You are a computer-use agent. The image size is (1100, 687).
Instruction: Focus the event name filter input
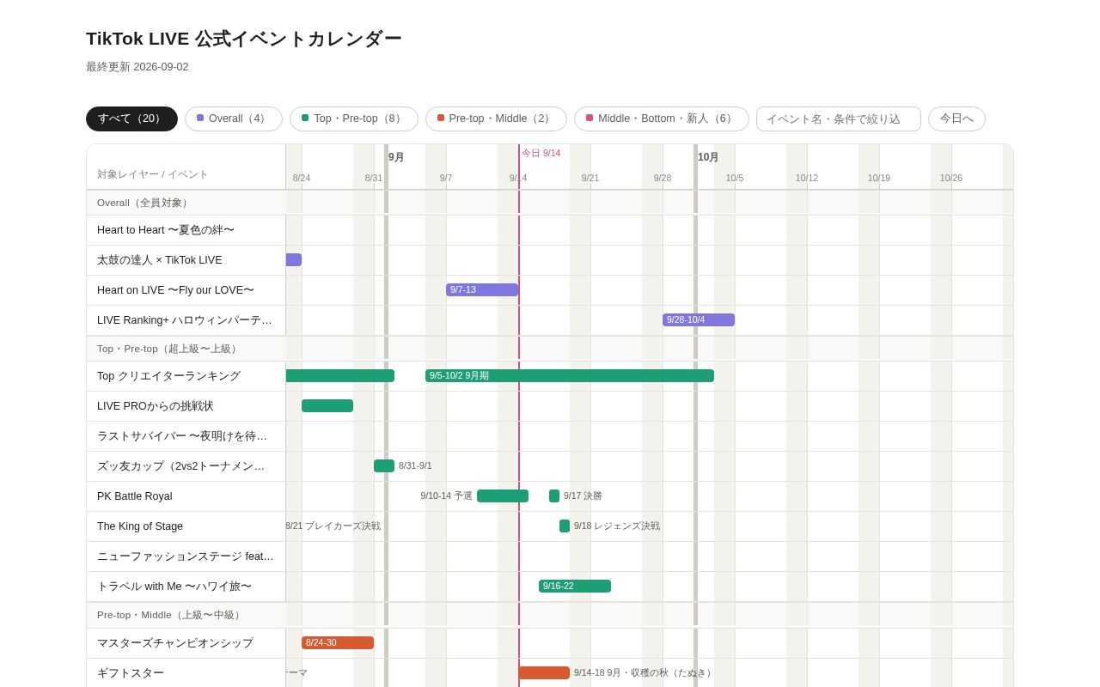pos(839,119)
